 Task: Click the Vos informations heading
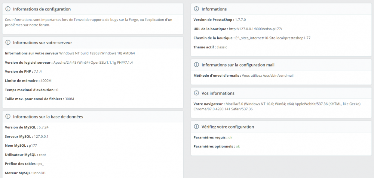218,93
